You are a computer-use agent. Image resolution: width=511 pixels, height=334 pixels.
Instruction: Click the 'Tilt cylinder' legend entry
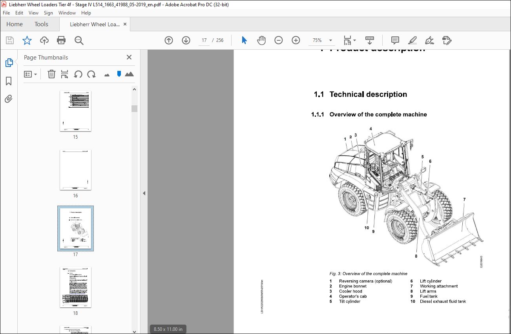pyautogui.click(x=350, y=302)
